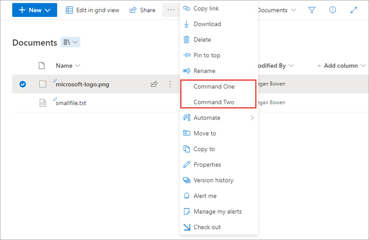369x240 pixels.
Task: Open the microsoft-logo.png file link
Action: (83, 84)
